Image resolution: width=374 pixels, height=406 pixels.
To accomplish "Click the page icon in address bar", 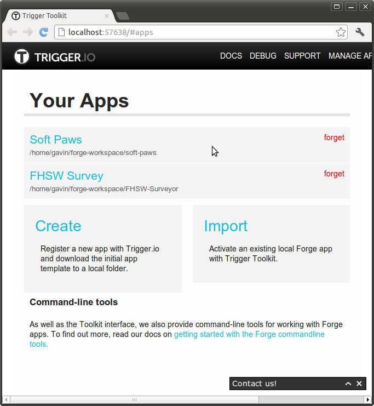I will tap(61, 32).
